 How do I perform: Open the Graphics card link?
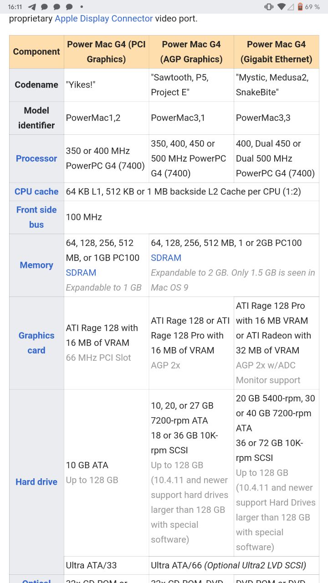(36, 343)
